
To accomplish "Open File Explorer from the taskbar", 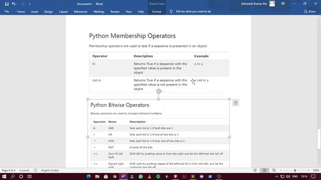I will pos(97,176).
